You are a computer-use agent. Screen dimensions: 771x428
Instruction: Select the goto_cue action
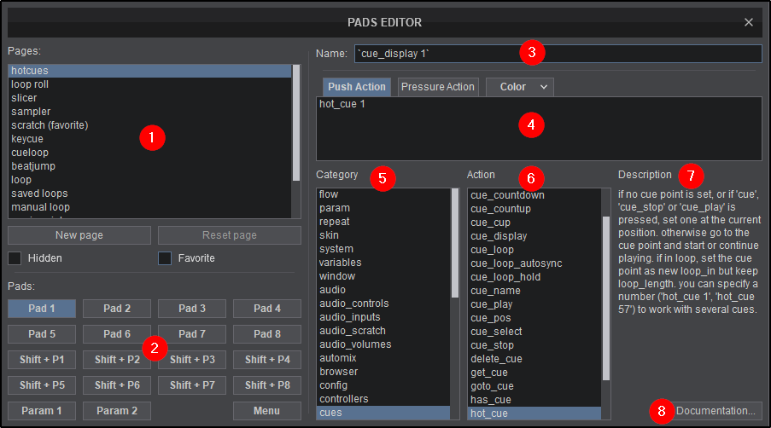[492, 386]
